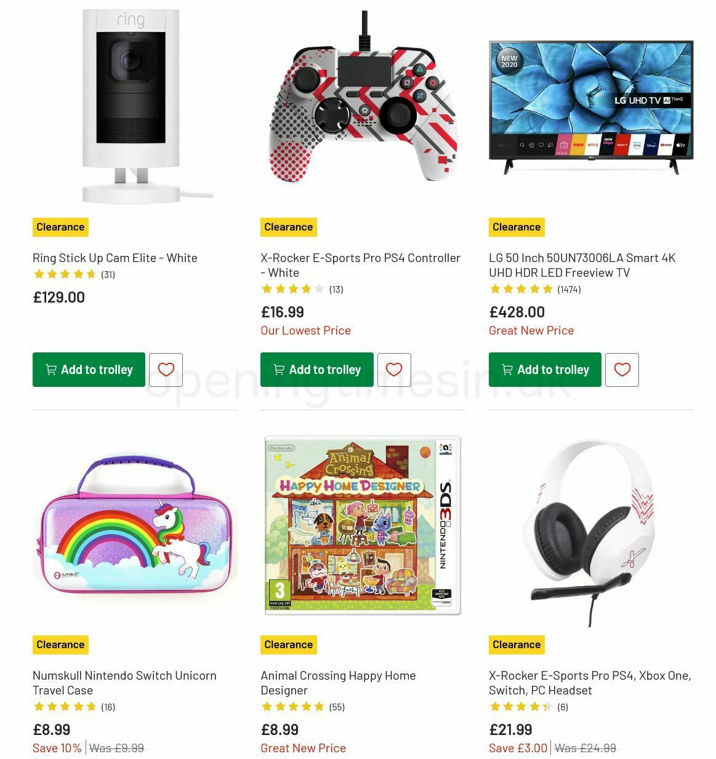Select the trolley icon on Ring camera button
The width and height of the screenshot is (716, 759).
50,370
